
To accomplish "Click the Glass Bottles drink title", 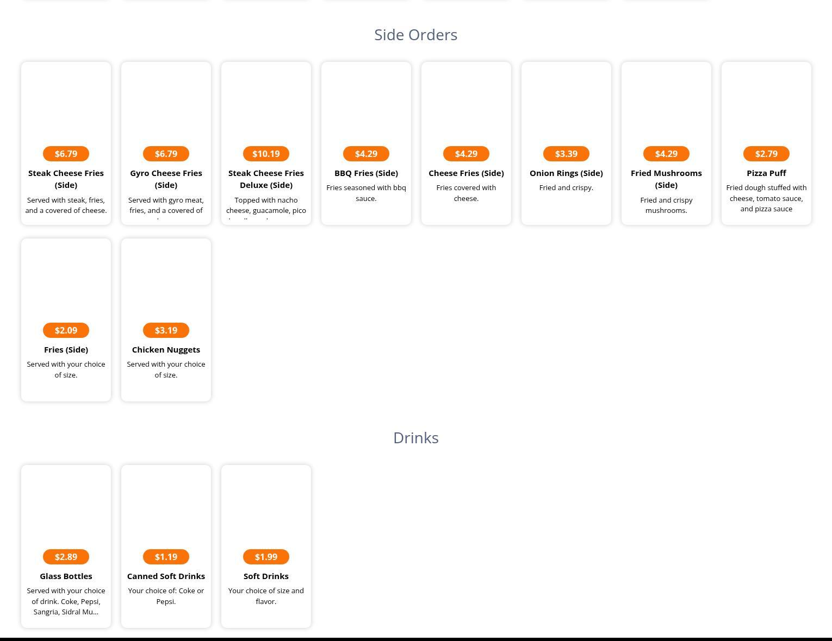I will (x=66, y=576).
